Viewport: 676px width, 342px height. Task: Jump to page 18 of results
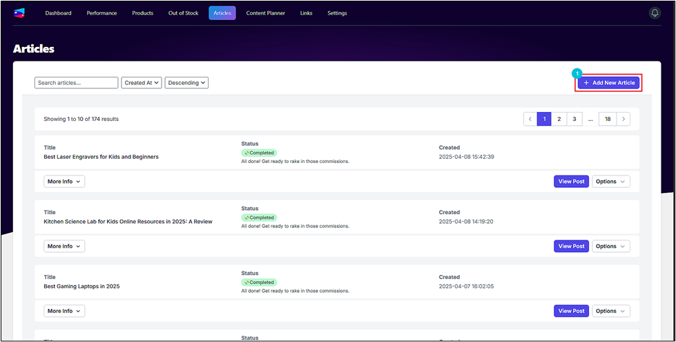coord(608,119)
